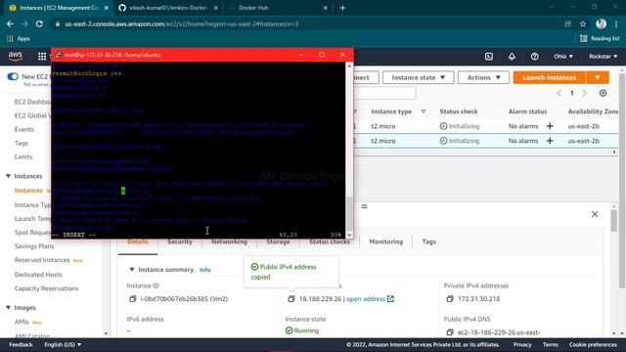Copy the Public IPv4 address 18.188.229.26

(x=291, y=299)
